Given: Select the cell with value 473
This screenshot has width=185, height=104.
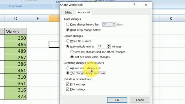Looking at the screenshot, I should pyautogui.click(x=16, y=96).
